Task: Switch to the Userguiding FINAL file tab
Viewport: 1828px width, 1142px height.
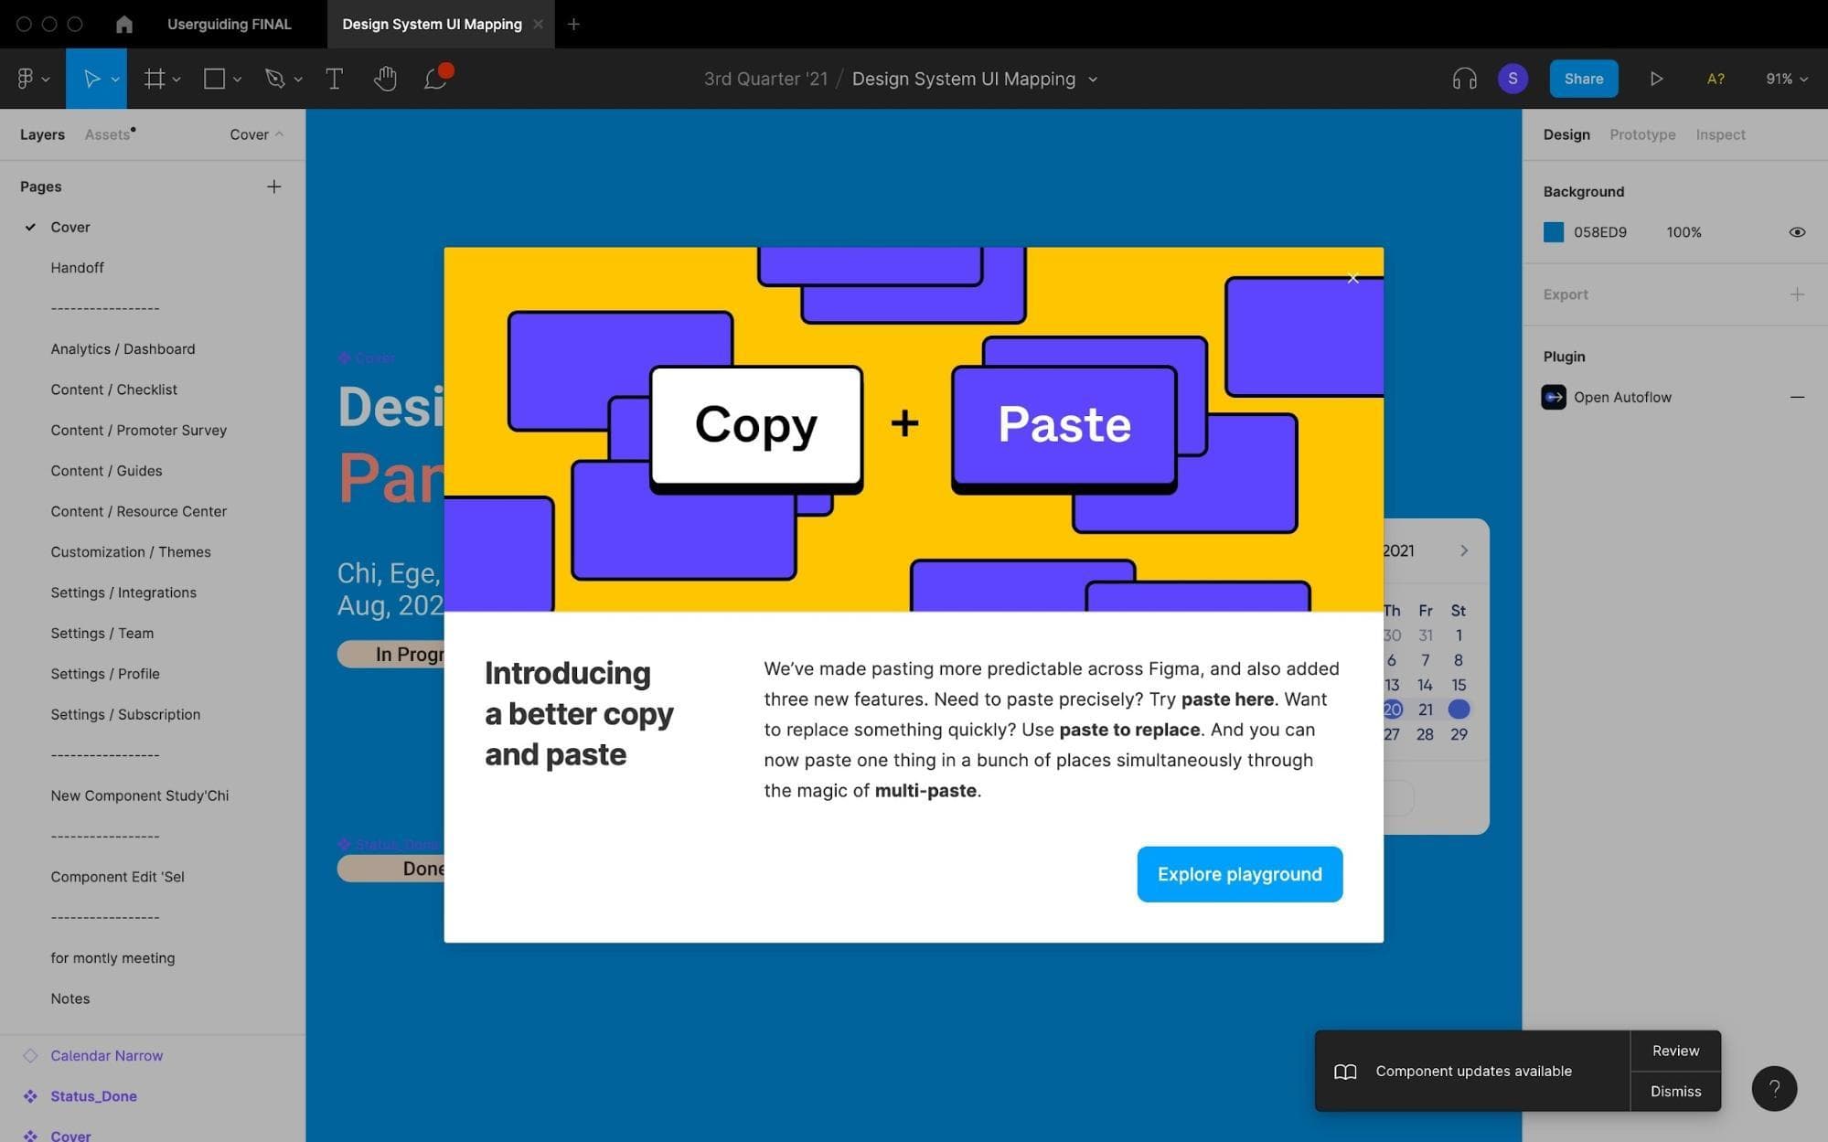Action: [229, 24]
